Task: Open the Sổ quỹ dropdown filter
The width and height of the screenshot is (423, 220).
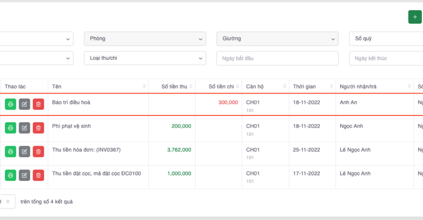Action: pyautogui.click(x=386, y=39)
